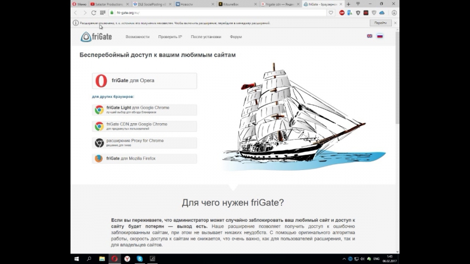
Task: Click friGate для Mozilla Firefox link
Action: point(145,158)
